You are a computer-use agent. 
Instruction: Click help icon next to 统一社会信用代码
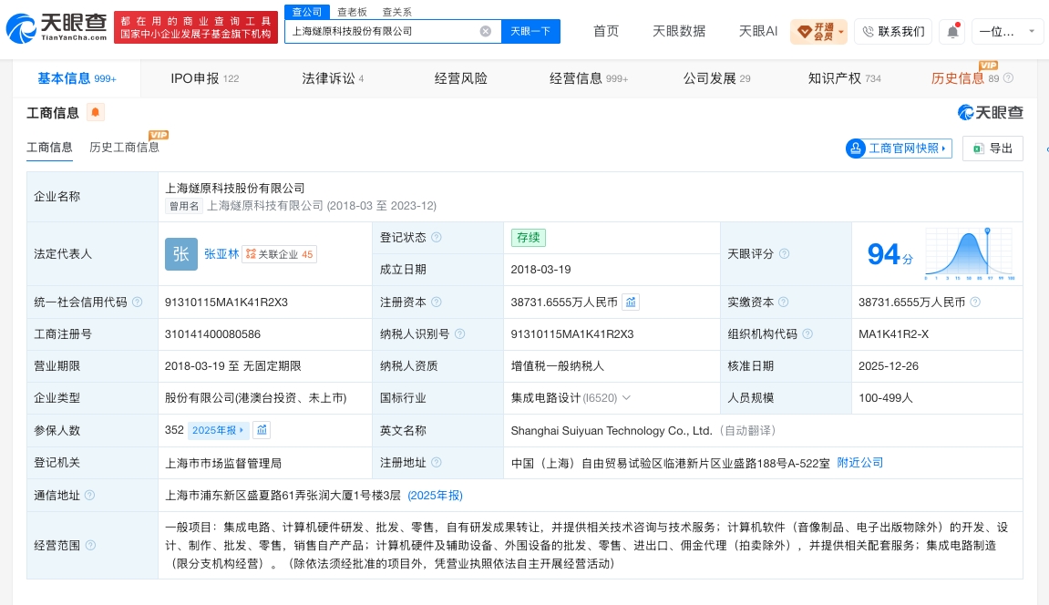tap(137, 302)
